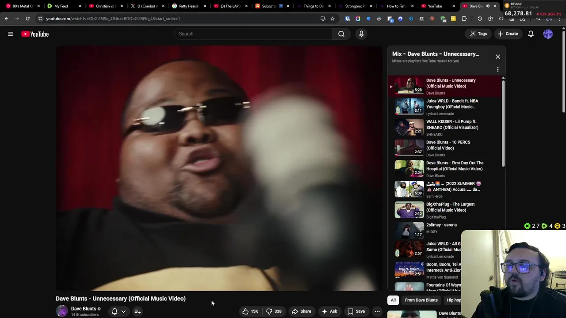The height and width of the screenshot is (318, 566).
Task: Select the Hip hop filter chip
Action: pos(453,300)
